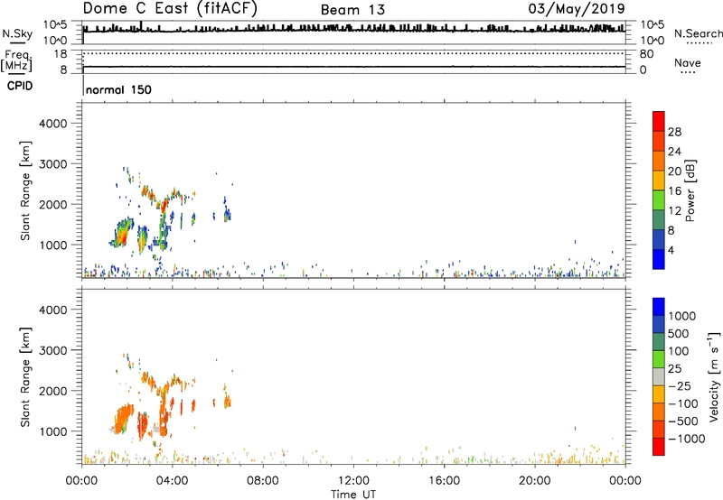Click the red bottom swatch of Velocity colorbar
This screenshot has width=723, height=500.
pyautogui.click(x=659, y=447)
